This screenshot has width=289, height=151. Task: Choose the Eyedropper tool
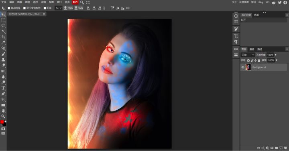(x=3, y=43)
